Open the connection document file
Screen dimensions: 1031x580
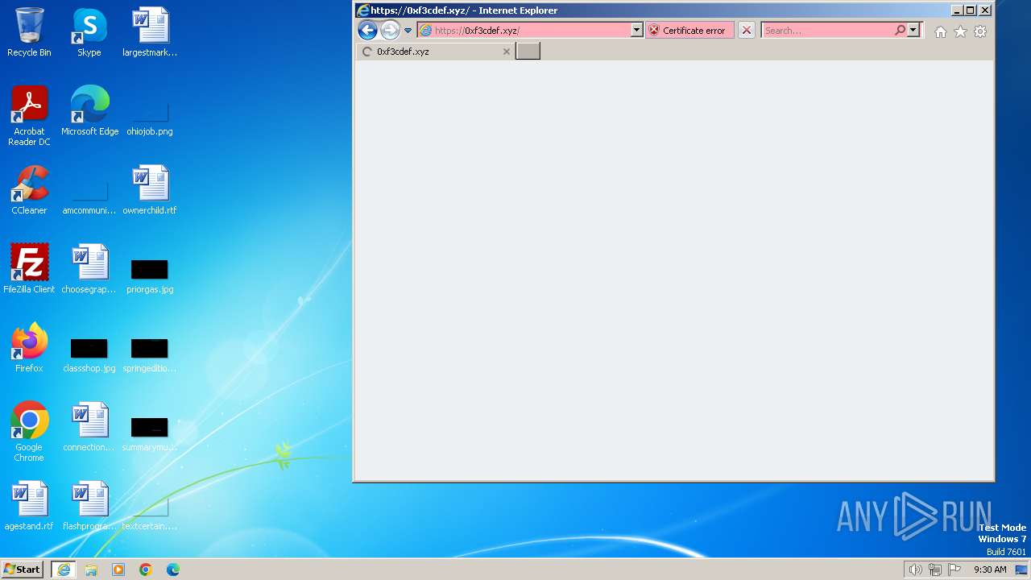coord(89,427)
